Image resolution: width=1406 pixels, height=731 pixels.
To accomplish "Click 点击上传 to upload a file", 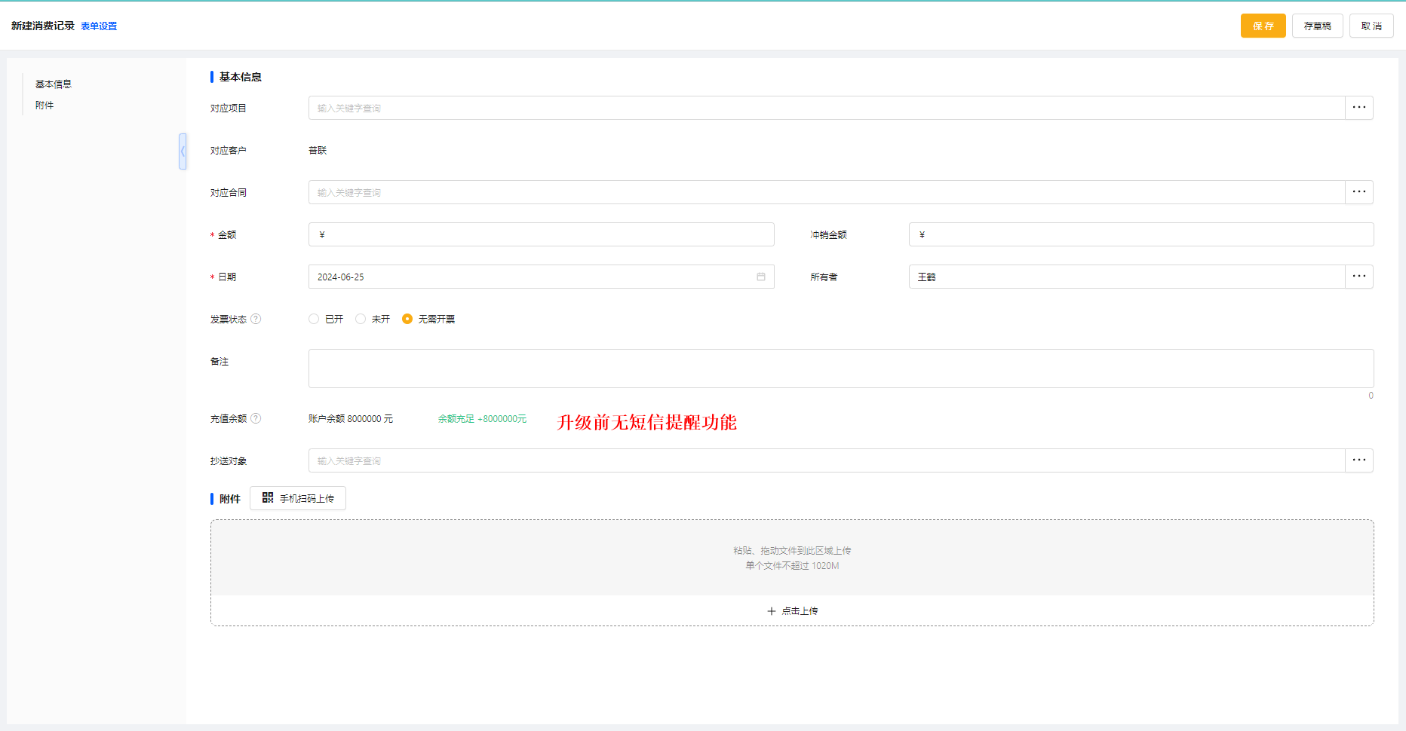I will point(792,611).
